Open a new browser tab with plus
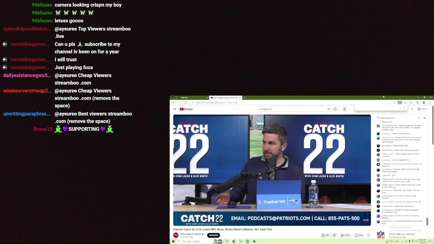This screenshot has width=434, height=244. 244,98
